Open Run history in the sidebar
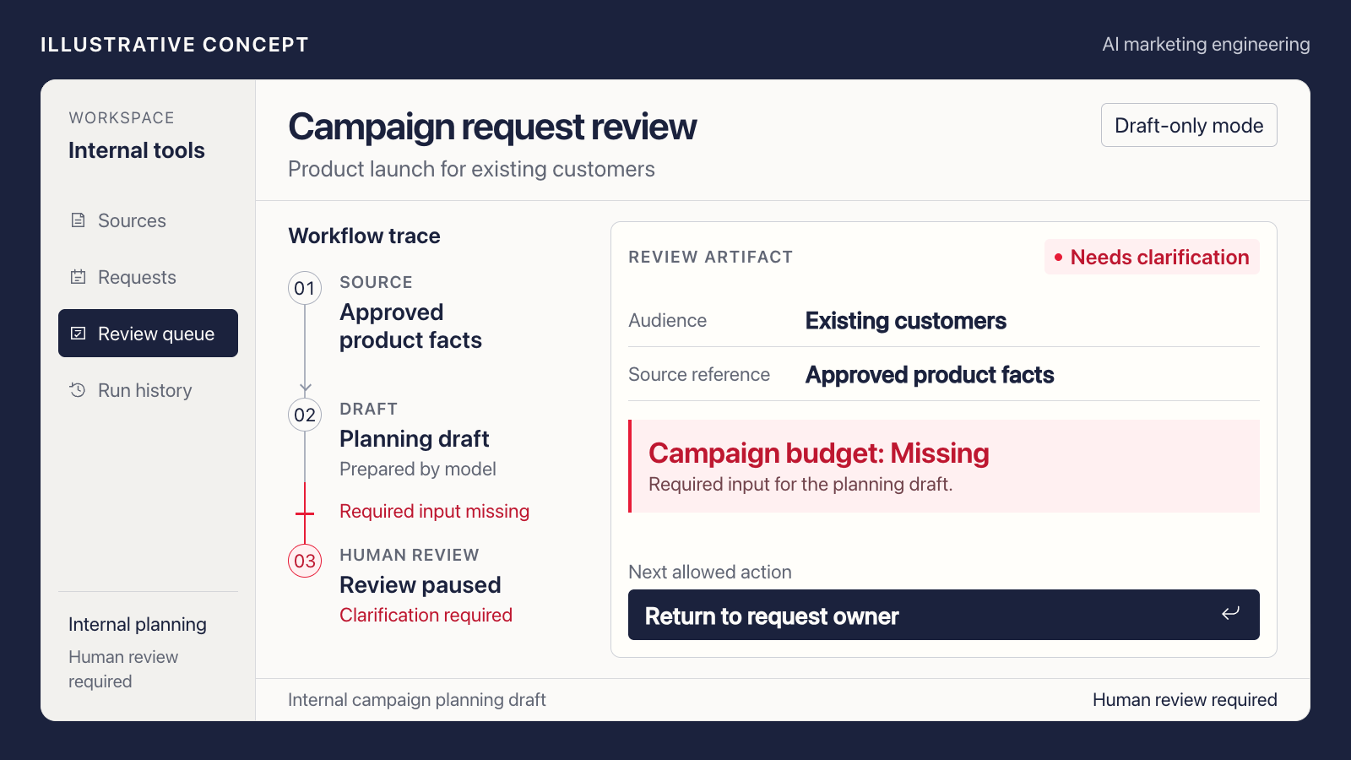 point(148,390)
